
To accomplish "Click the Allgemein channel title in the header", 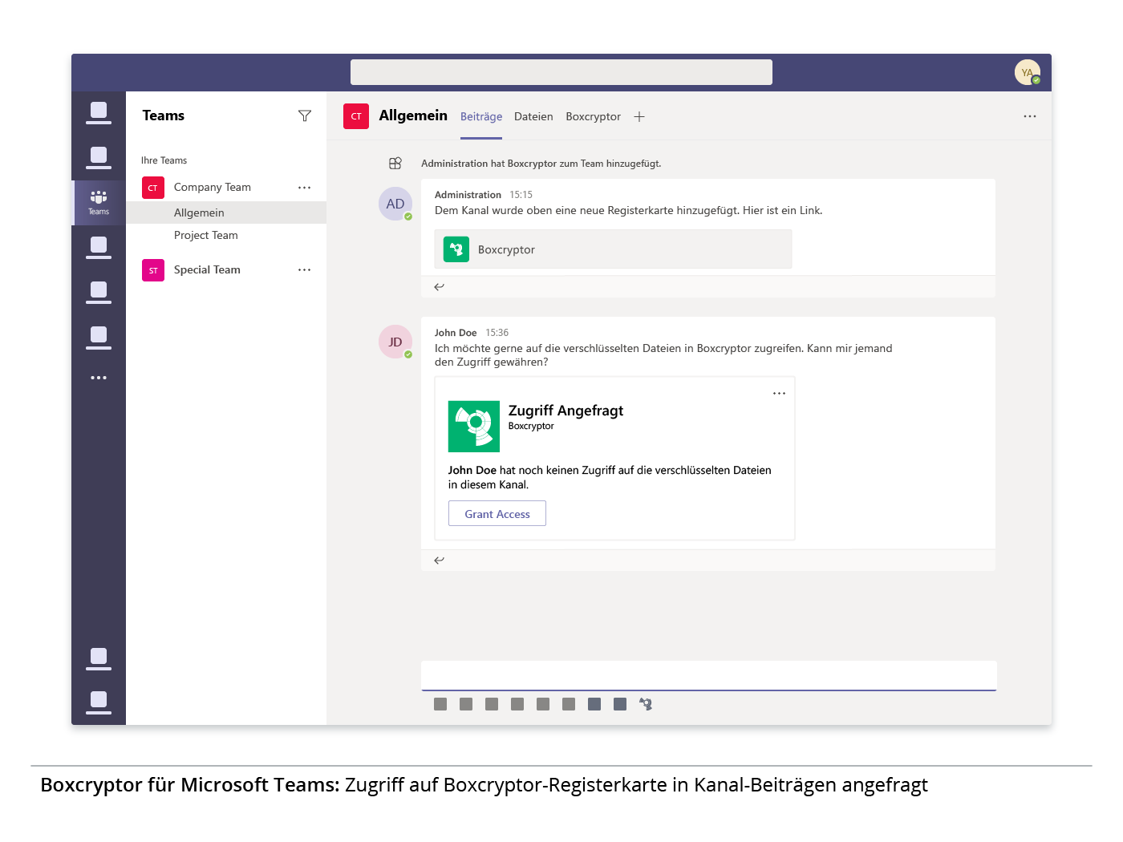I will pyautogui.click(x=413, y=115).
